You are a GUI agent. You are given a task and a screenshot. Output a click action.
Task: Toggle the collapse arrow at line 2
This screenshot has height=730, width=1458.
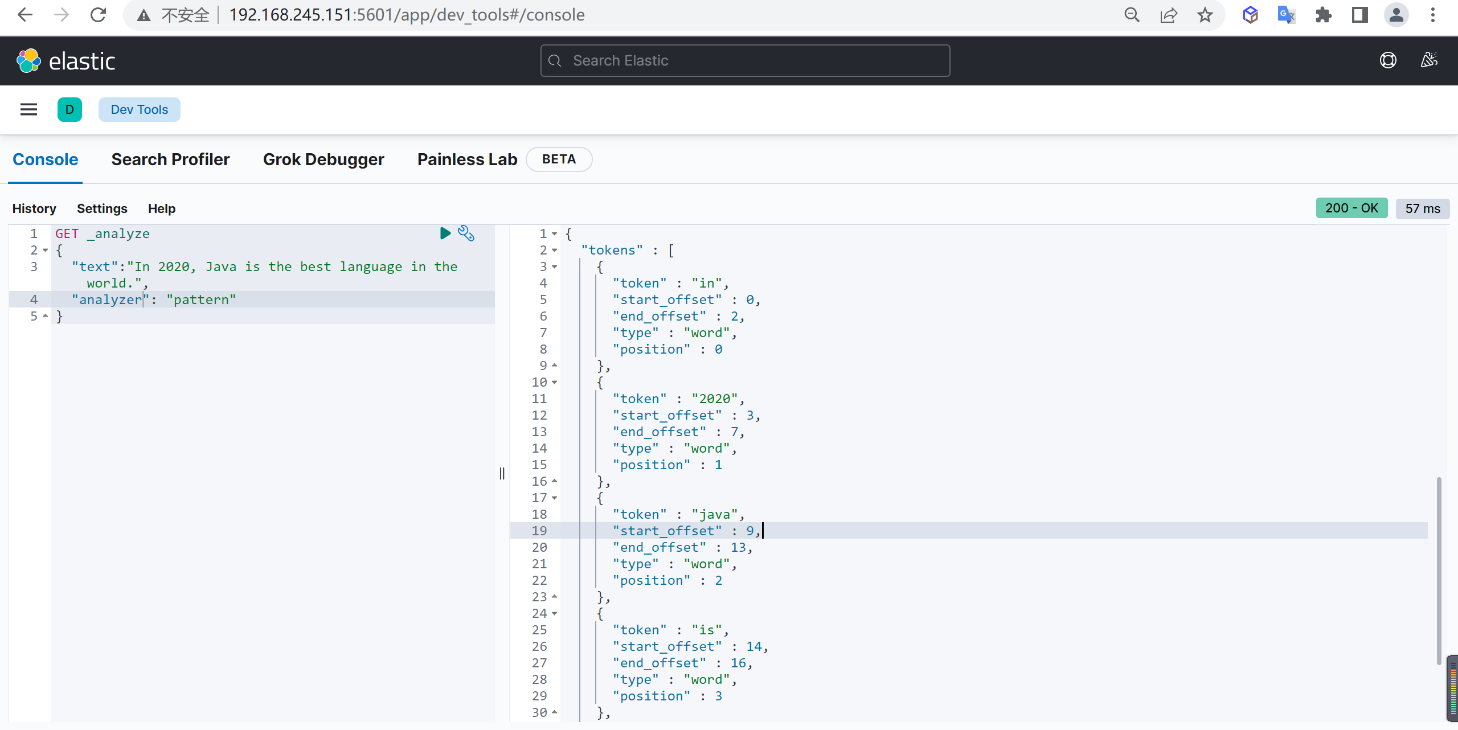44,251
